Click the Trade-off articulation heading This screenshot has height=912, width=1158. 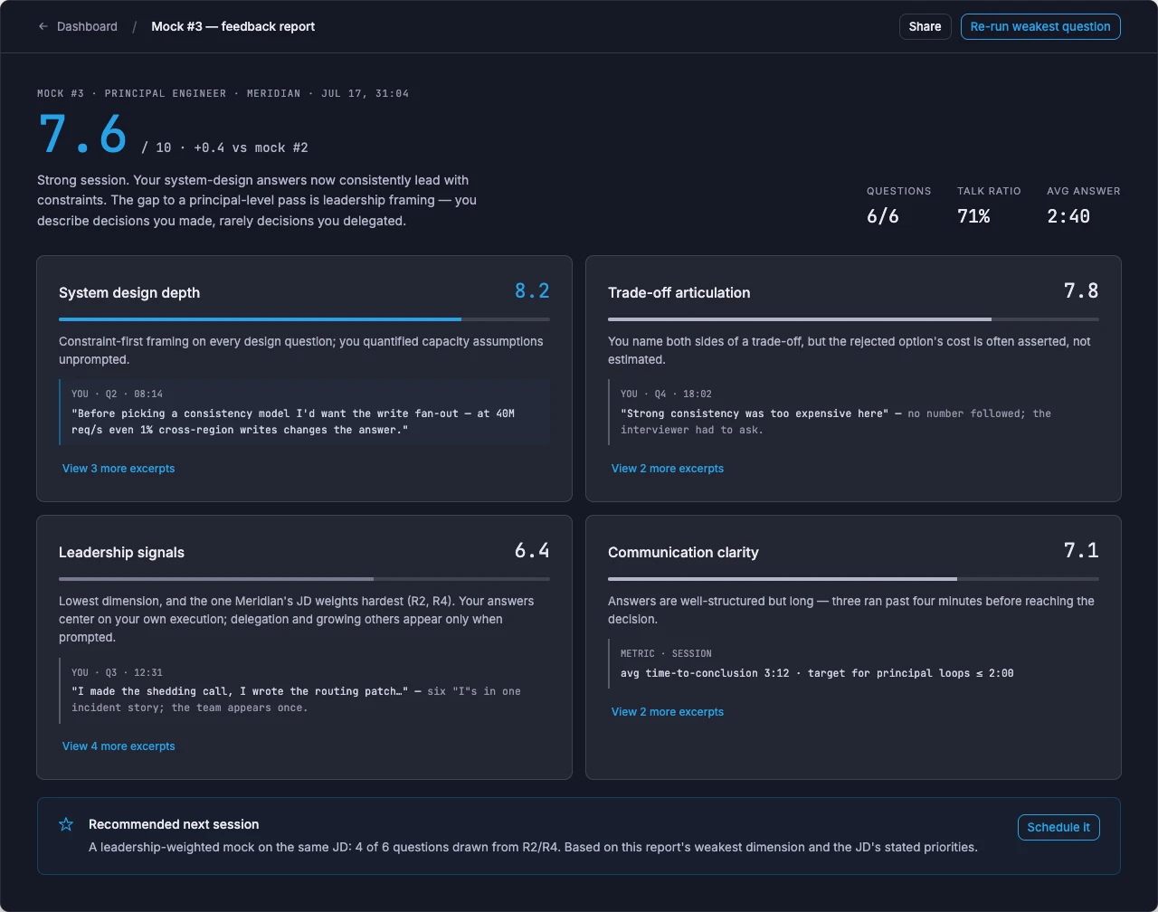[679, 293]
